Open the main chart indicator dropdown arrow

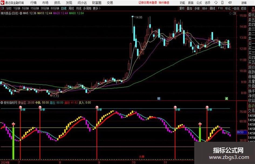[x=21, y=13]
